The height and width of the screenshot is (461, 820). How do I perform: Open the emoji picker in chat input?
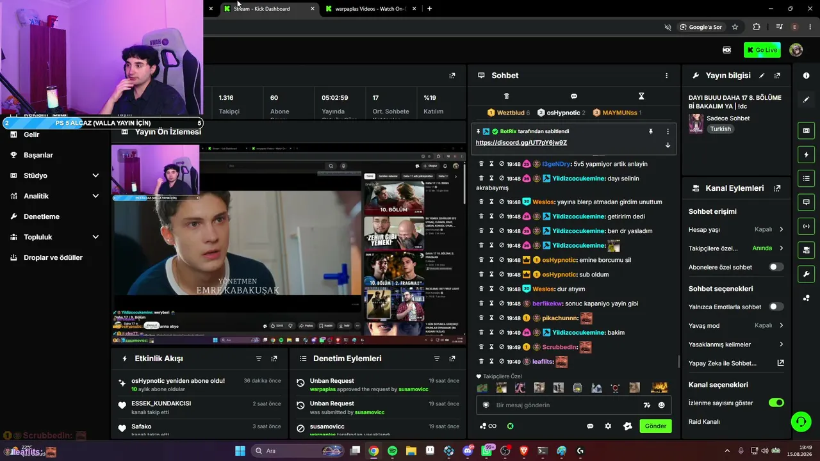pos(661,405)
